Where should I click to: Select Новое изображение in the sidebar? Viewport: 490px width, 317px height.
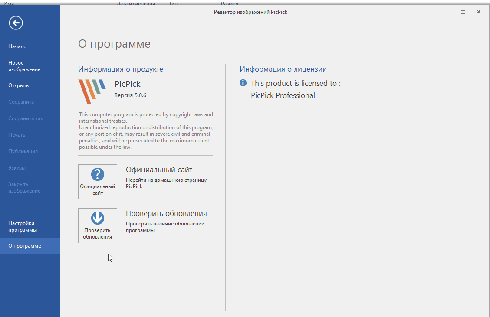24,66
